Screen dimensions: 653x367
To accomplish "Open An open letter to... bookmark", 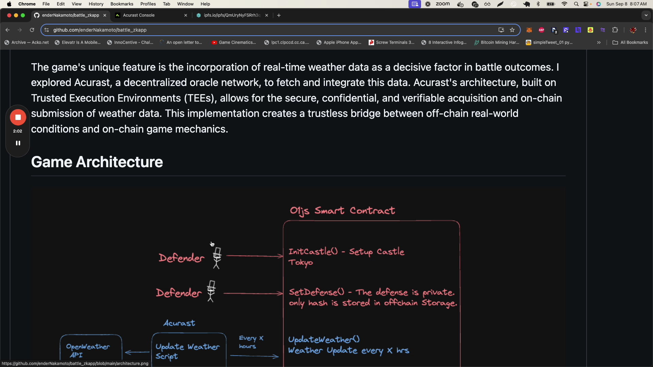I will 181,42.
